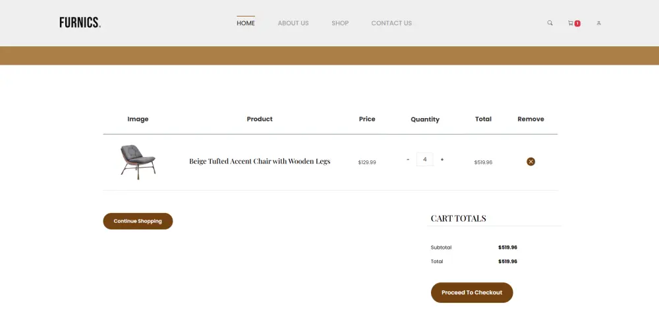This screenshot has height=312, width=659.
Task: Click the Price column header
Action: coord(367,119)
